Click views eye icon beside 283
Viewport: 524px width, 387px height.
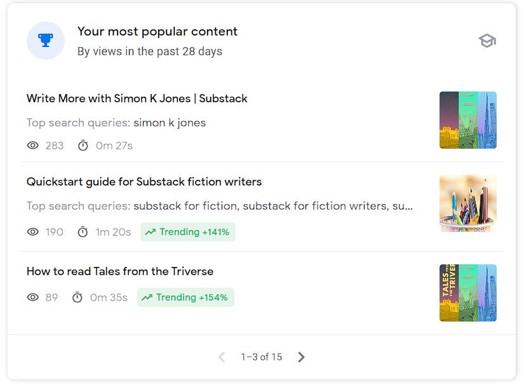click(33, 146)
